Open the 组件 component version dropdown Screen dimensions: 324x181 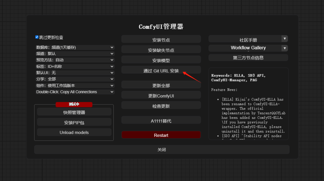click(x=74, y=85)
